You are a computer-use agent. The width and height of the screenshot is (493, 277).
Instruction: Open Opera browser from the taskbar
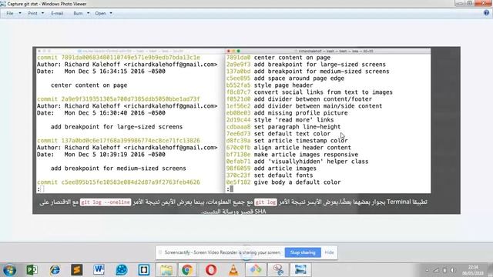coord(211,270)
